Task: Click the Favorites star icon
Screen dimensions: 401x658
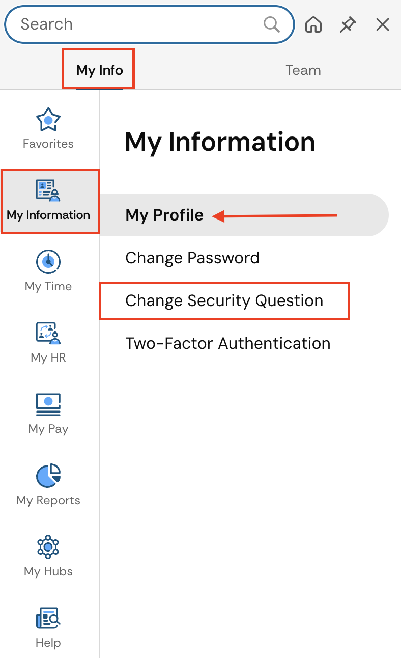Action: pos(48,120)
